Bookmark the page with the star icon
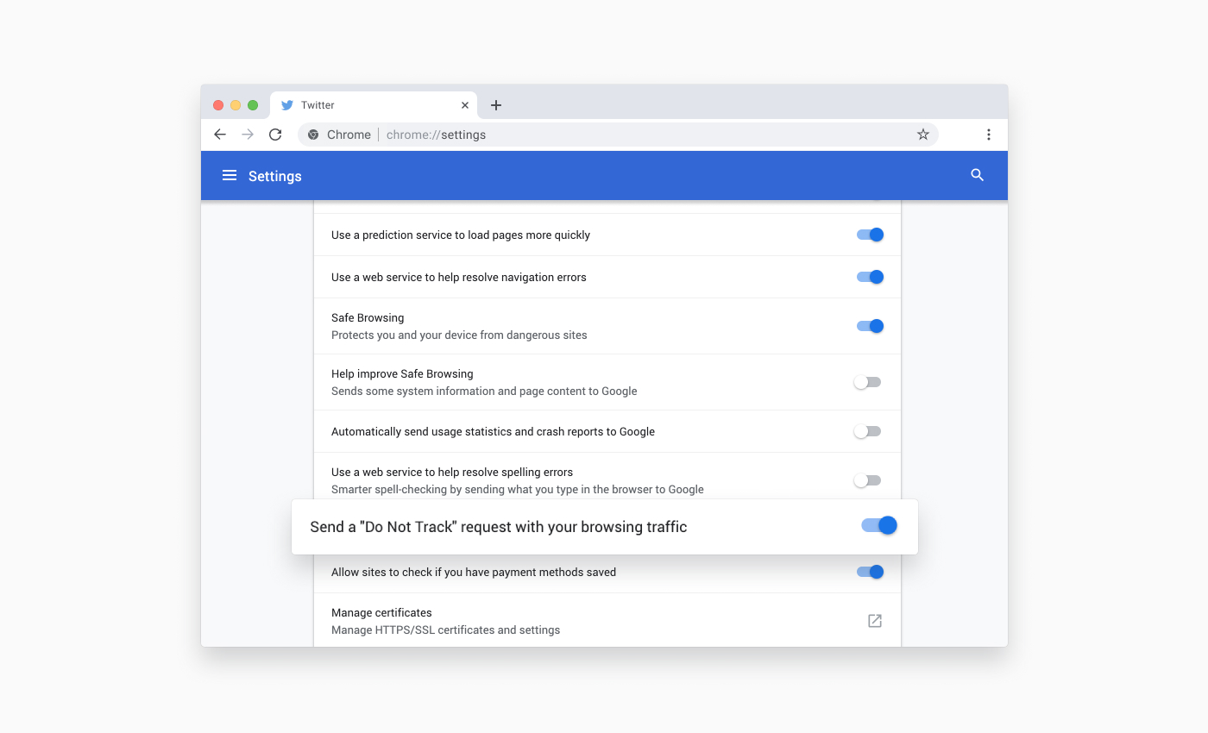The width and height of the screenshot is (1208, 733). (922, 135)
